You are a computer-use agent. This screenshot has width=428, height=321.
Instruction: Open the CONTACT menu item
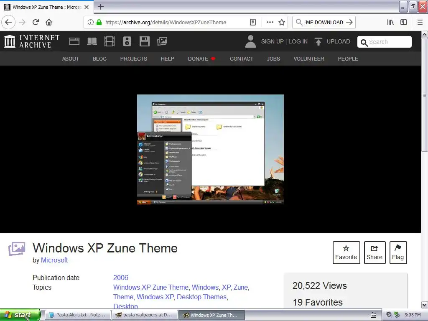tap(242, 59)
